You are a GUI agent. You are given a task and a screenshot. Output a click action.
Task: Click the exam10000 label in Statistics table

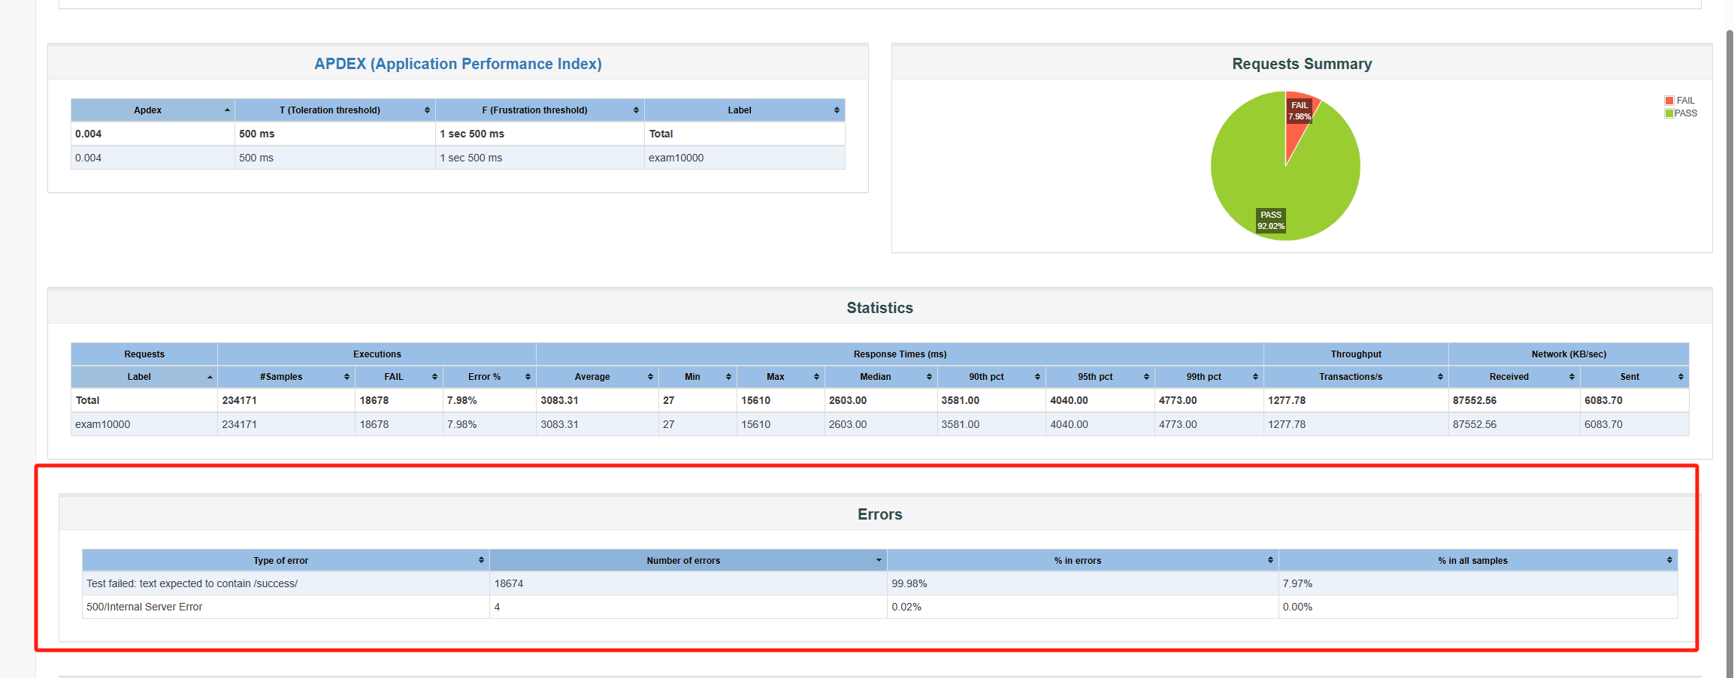103,425
